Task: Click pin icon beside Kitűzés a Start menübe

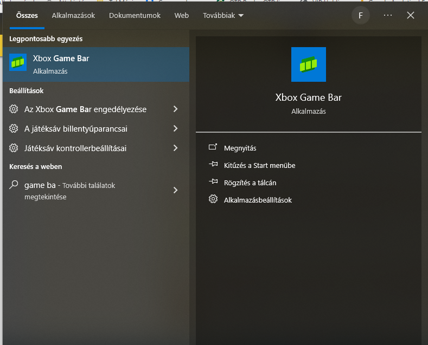Action: (x=213, y=164)
